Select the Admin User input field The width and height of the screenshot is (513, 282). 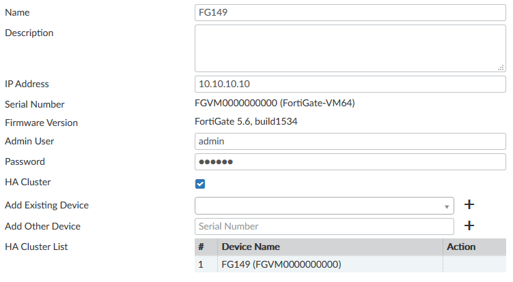pyautogui.click(x=350, y=141)
